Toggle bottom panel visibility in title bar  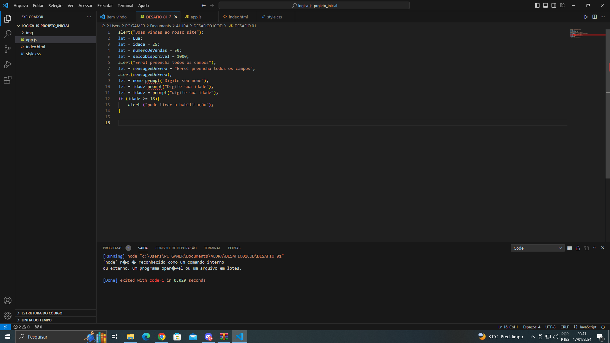546,5
